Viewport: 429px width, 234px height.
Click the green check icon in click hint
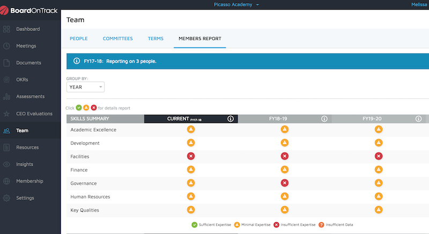79,108
